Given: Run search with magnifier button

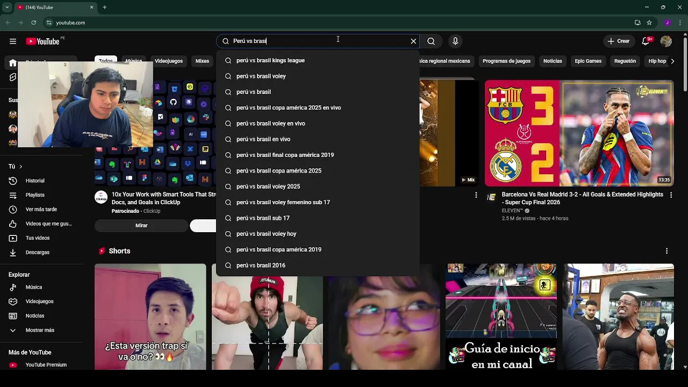Looking at the screenshot, I should point(431,41).
